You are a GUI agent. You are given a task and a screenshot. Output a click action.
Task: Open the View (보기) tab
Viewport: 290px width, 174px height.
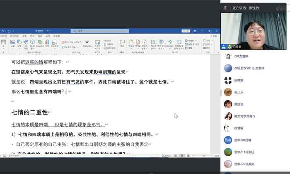[x=48, y=36]
